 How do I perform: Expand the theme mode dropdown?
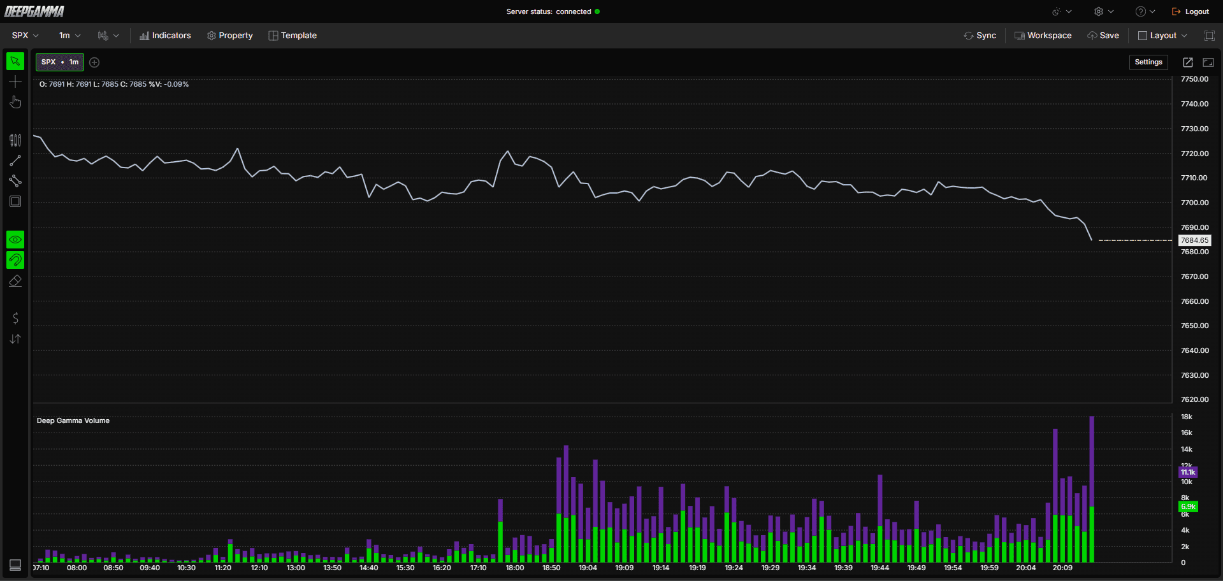(x=1062, y=11)
